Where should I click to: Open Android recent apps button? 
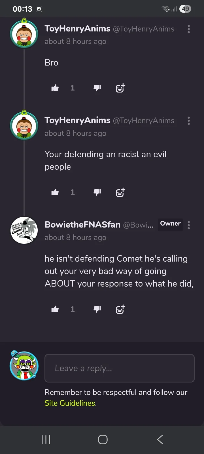click(x=46, y=440)
